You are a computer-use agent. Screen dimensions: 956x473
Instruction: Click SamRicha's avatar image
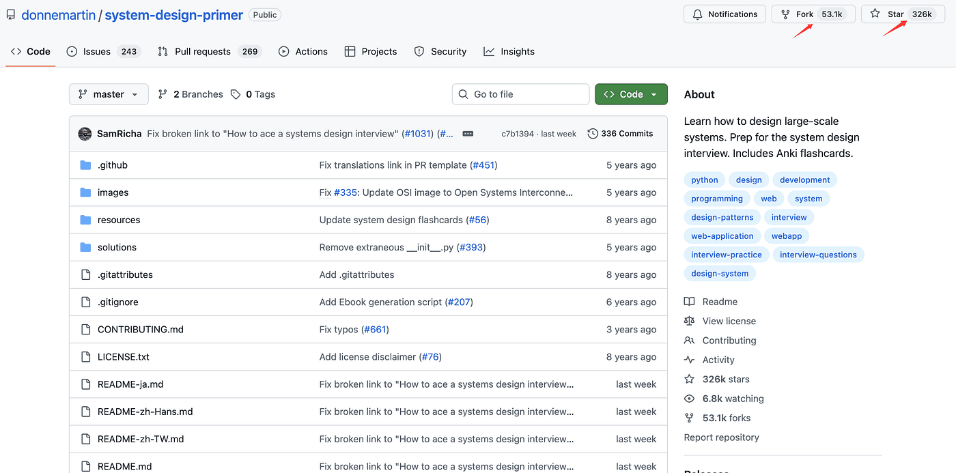(x=85, y=134)
